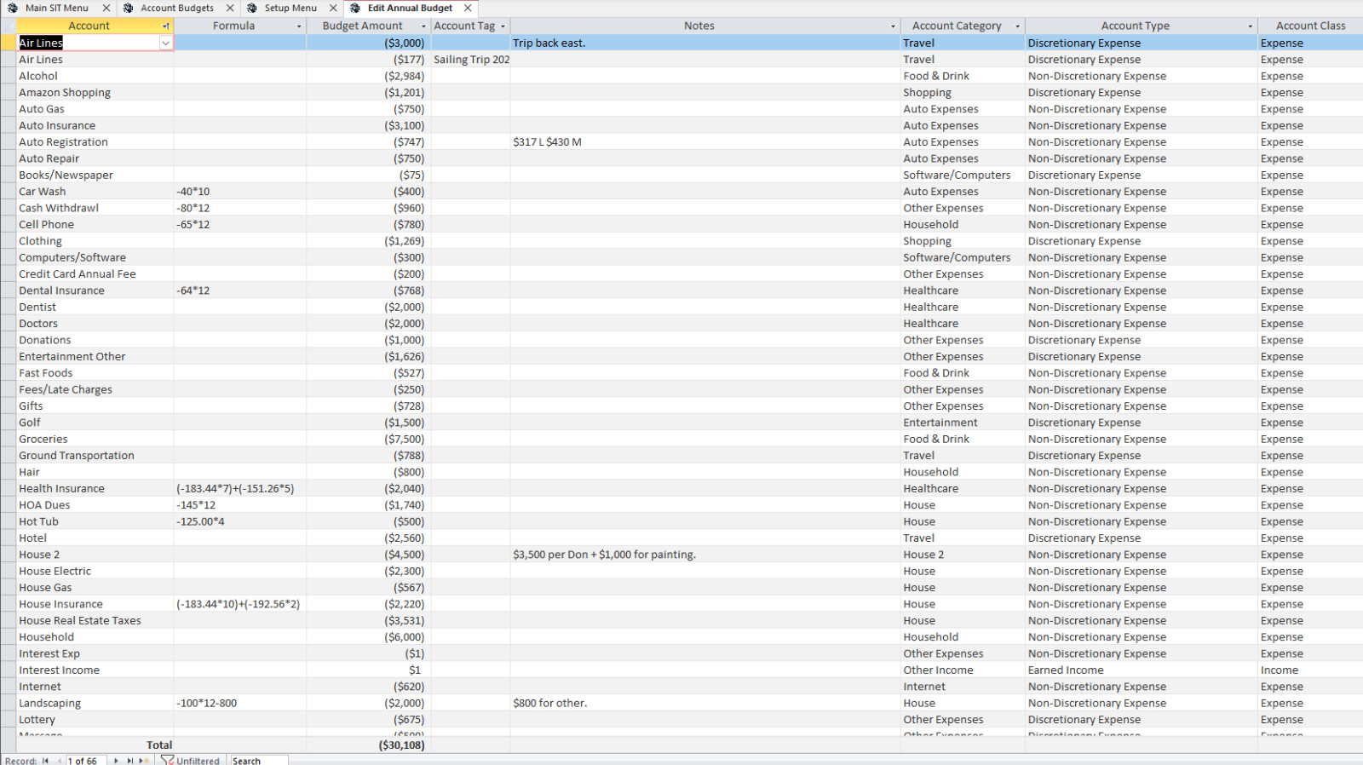Close the Edit Annual Budget tab

(468, 8)
